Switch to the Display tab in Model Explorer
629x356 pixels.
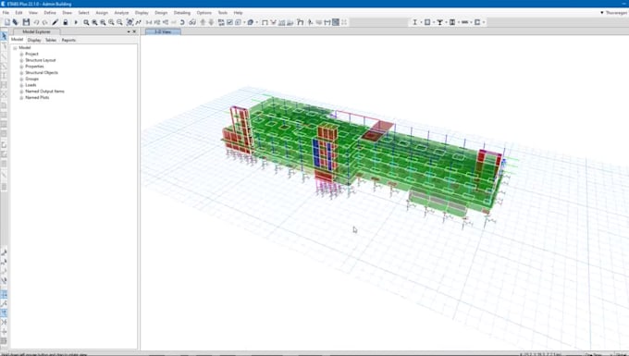point(34,40)
